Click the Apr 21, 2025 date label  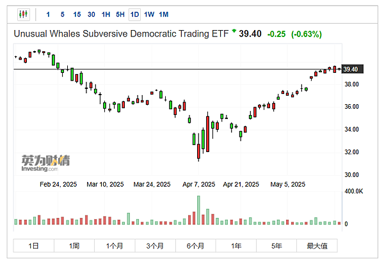[x=241, y=185]
